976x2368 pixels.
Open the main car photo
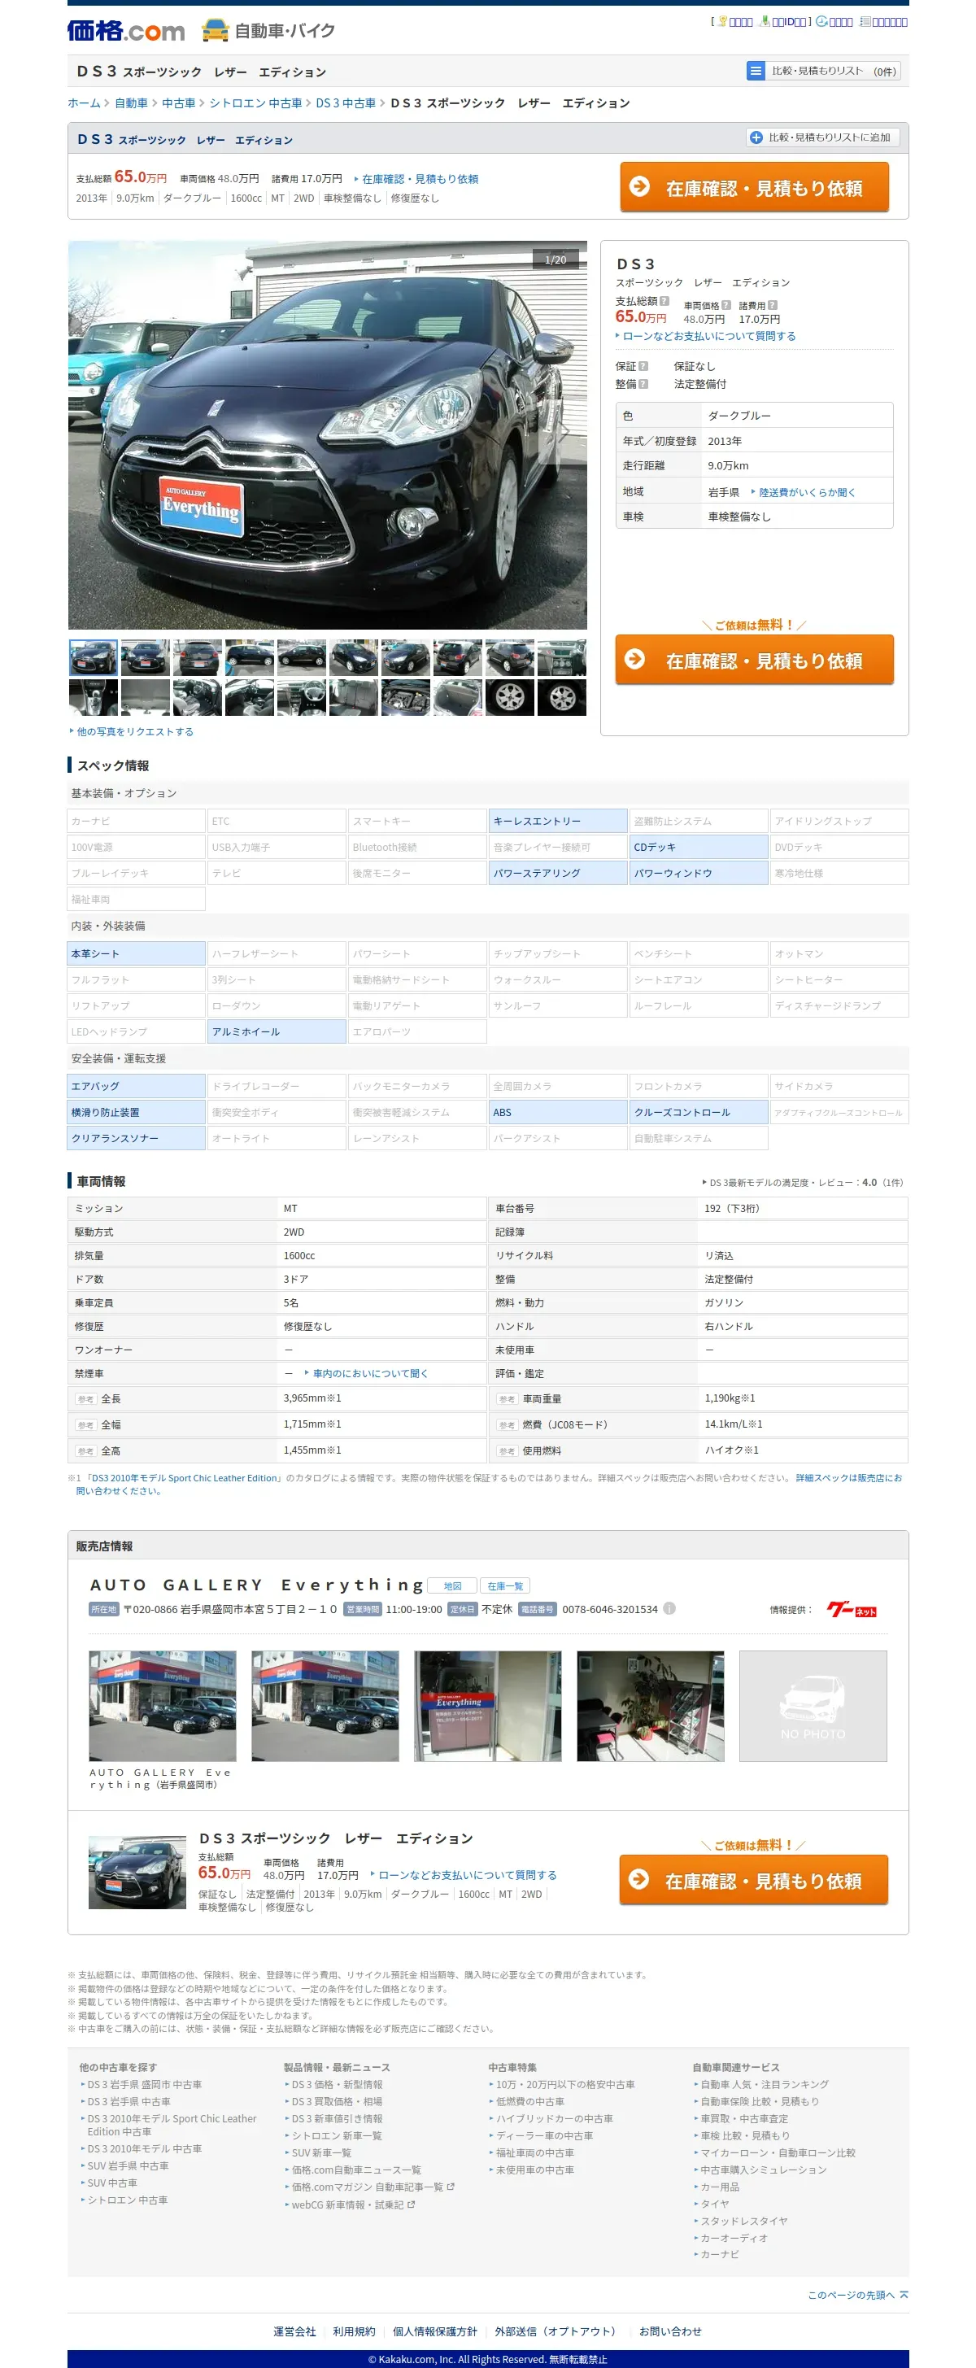327,435
